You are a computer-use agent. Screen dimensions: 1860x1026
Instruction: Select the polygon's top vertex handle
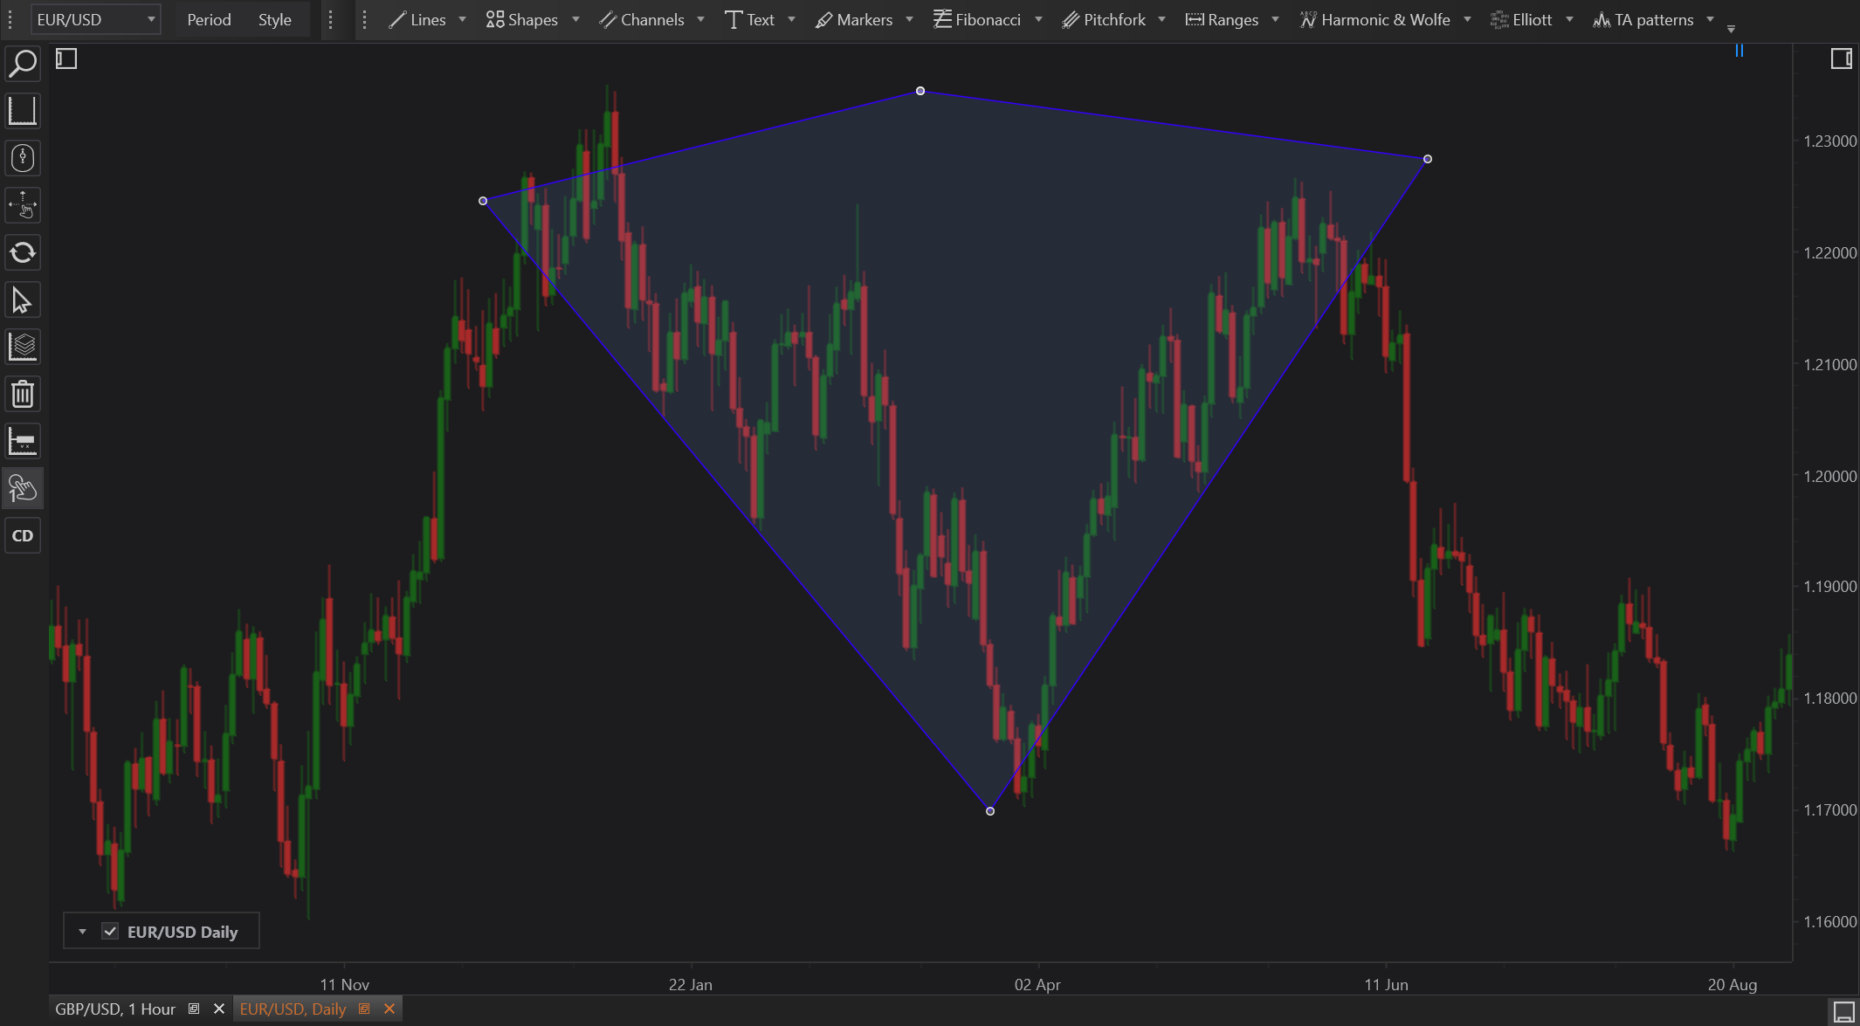920,91
